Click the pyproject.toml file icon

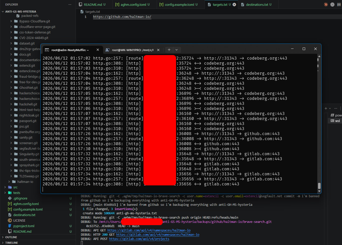pos(10,226)
